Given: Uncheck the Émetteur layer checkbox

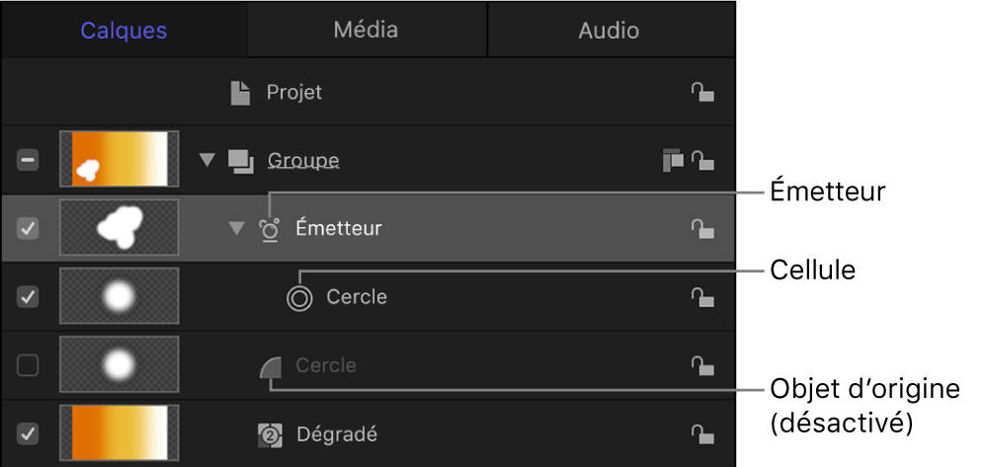Looking at the screenshot, I should pos(29,229).
